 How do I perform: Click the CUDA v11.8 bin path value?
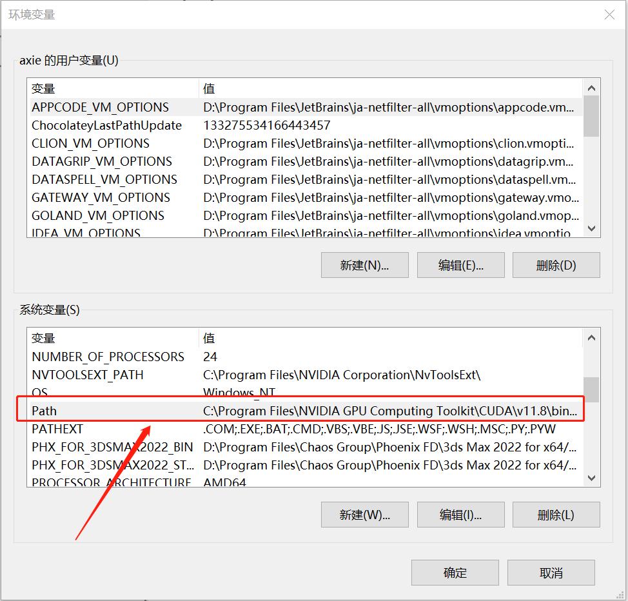click(390, 411)
